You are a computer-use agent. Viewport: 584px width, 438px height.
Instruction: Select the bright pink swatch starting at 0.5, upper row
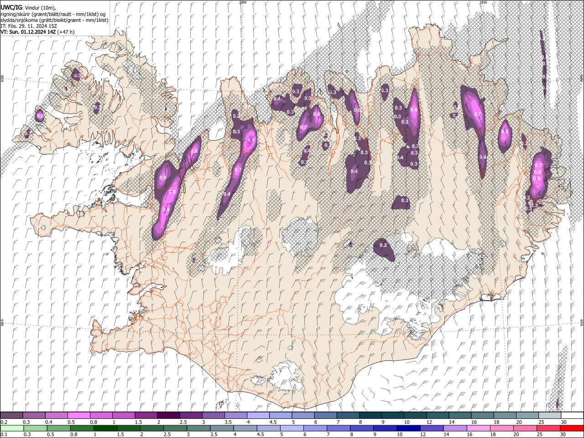click(x=79, y=415)
